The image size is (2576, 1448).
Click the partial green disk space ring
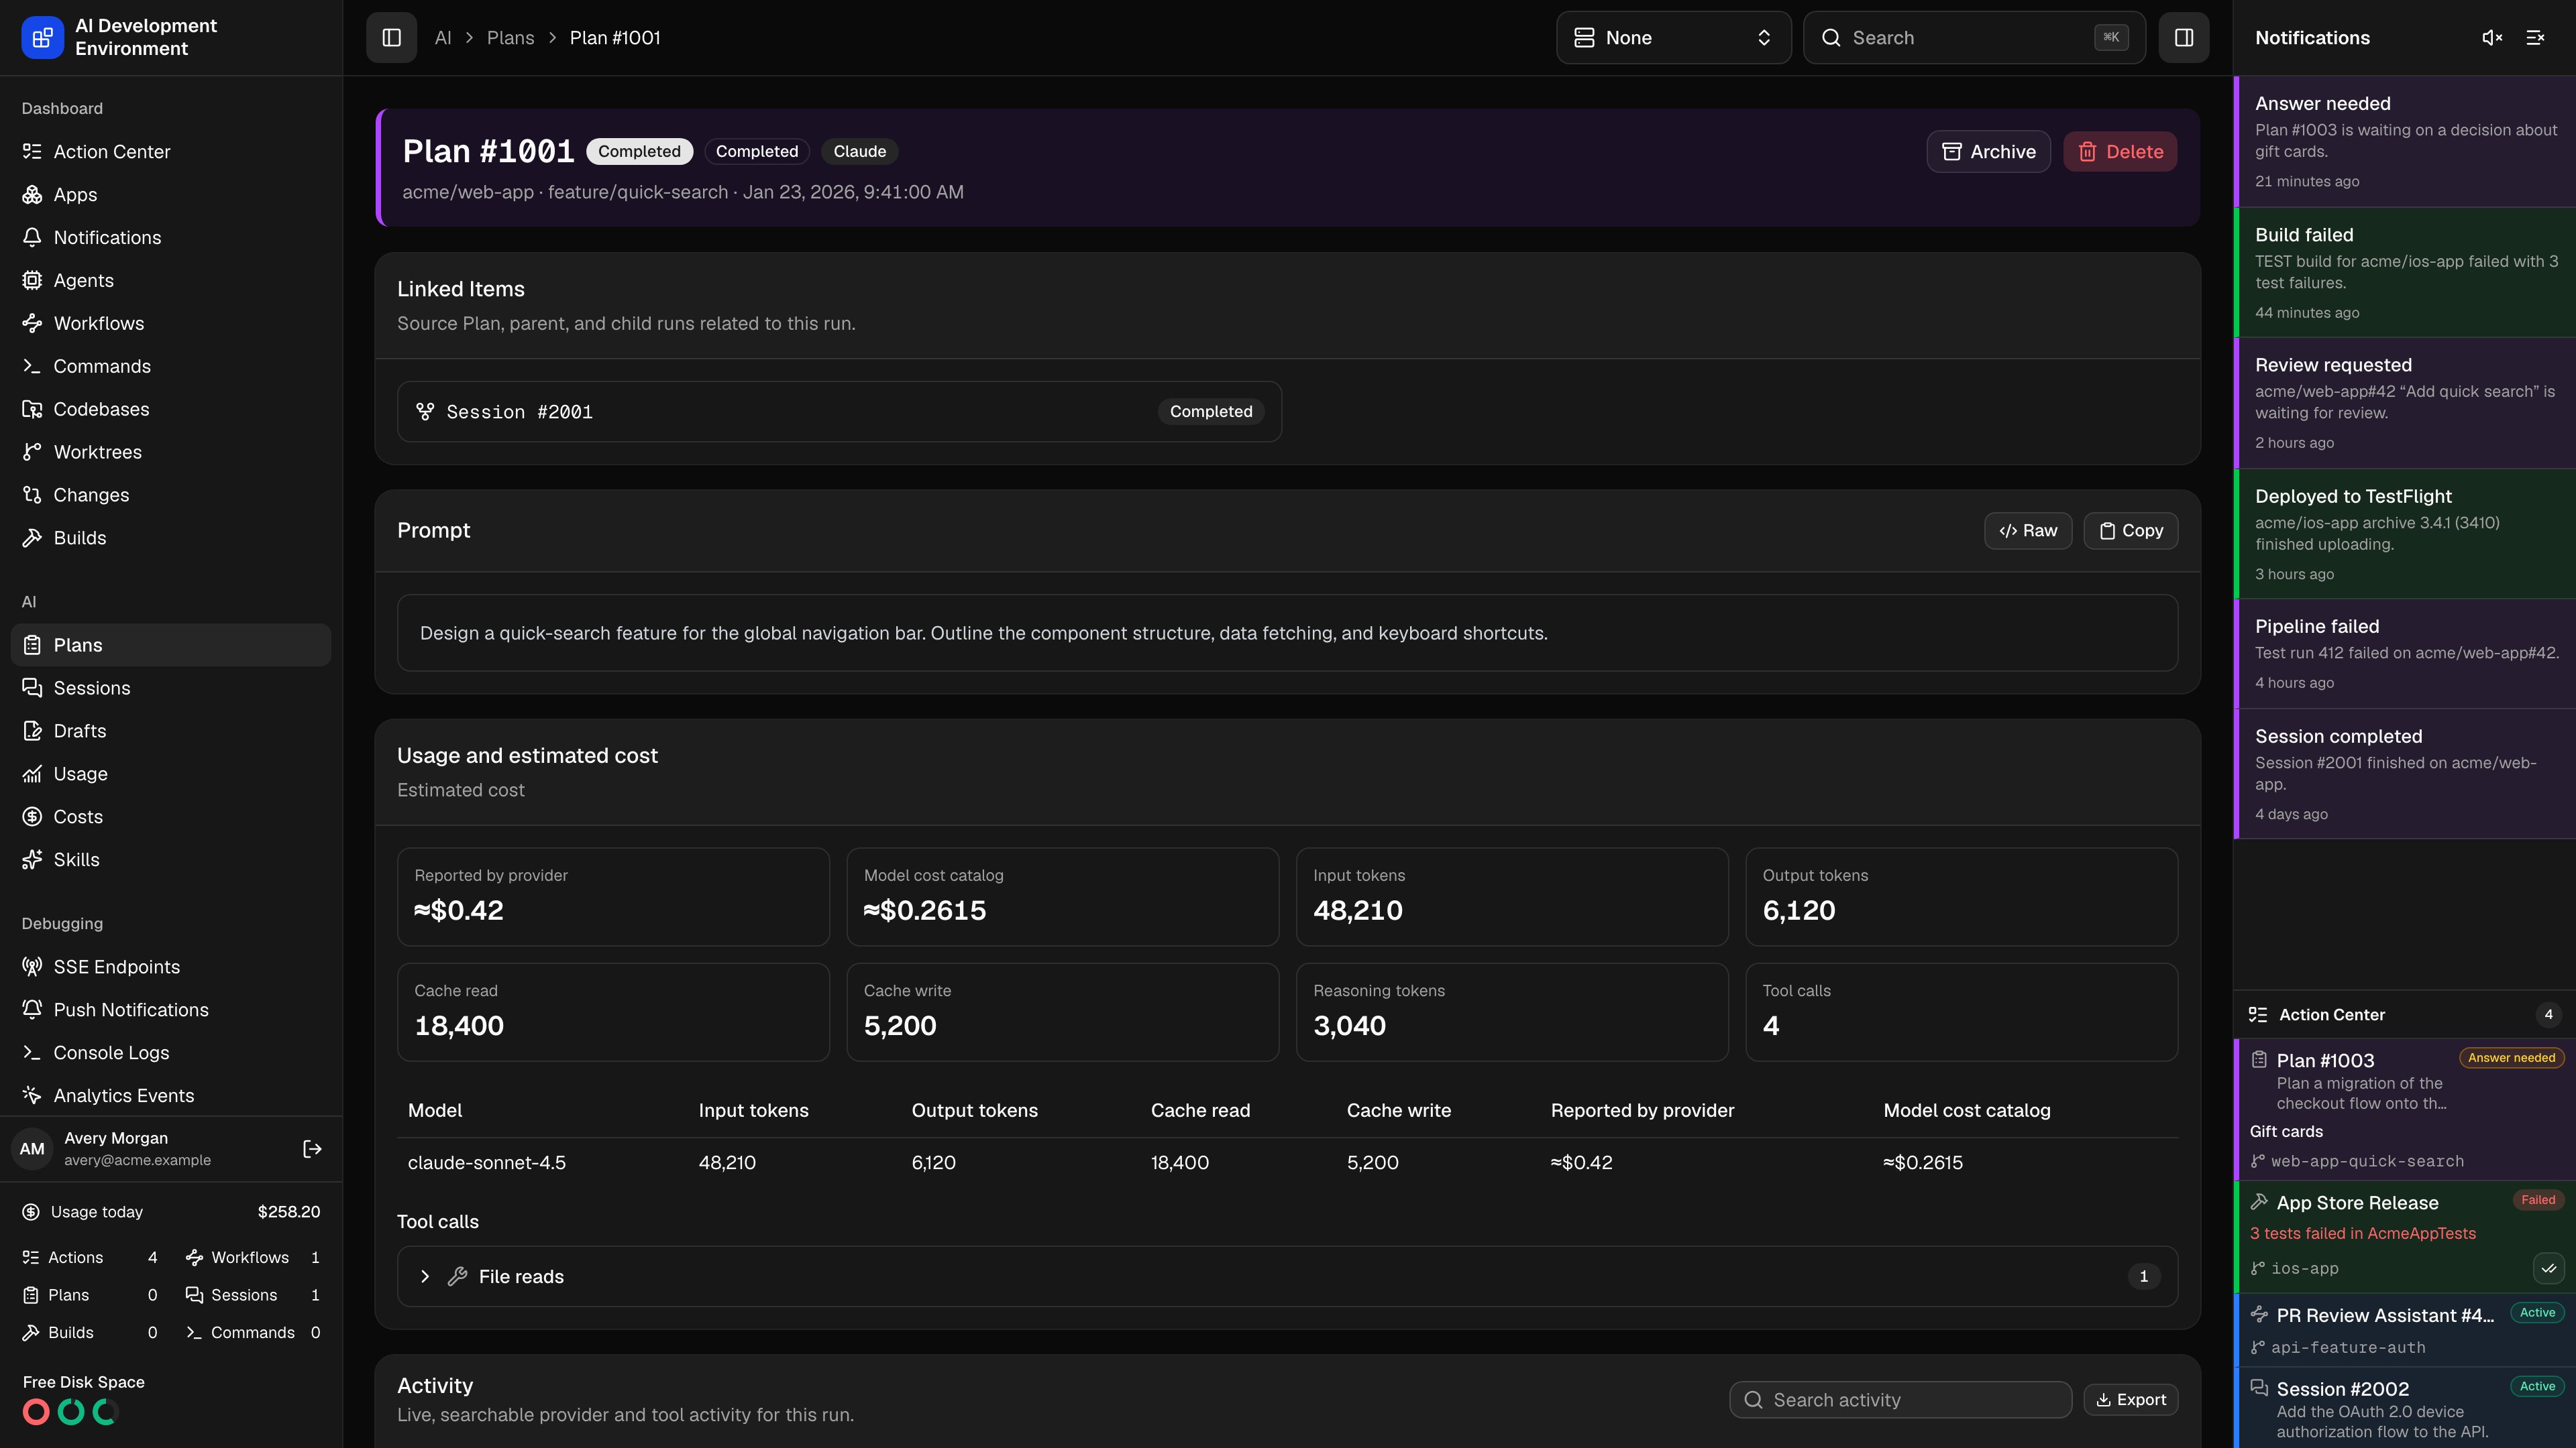tap(105, 1412)
